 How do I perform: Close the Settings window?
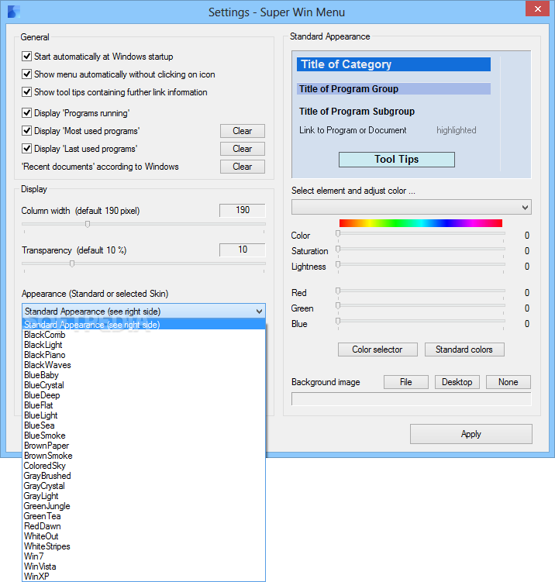(537, 9)
